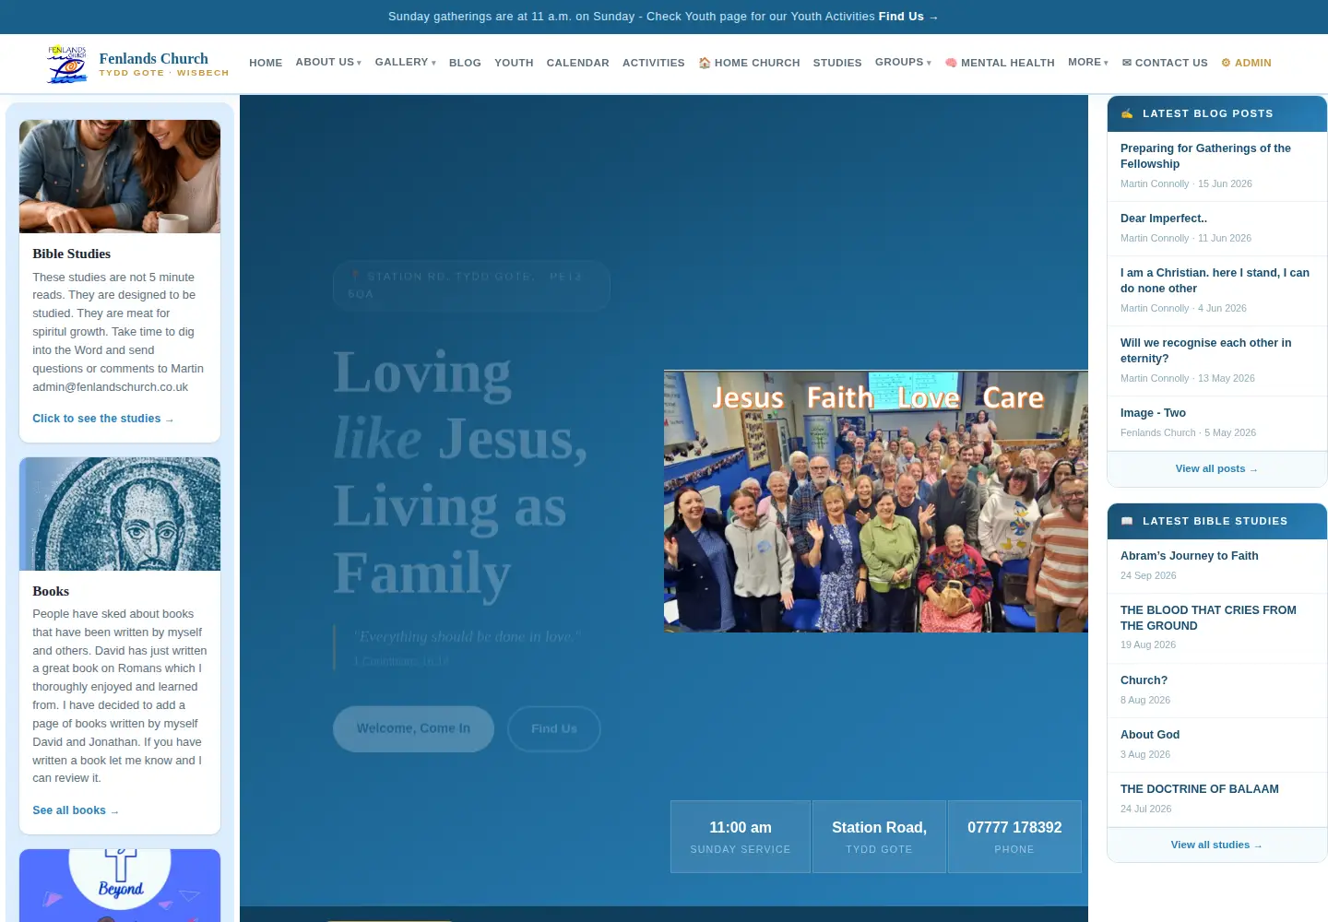
Task: Click the 11:00 am Sunday Service info box
Action: pyautogui.click(x=741, y=836)
